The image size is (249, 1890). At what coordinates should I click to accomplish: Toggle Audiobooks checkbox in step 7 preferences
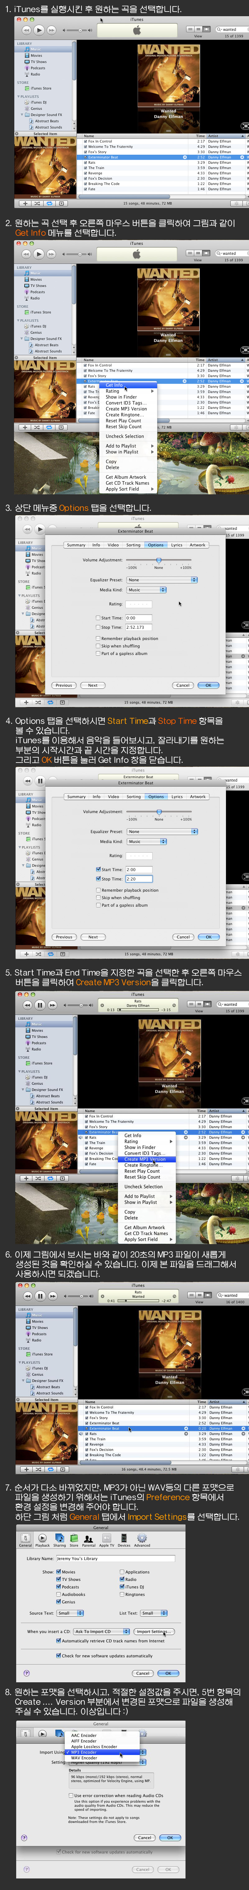pyautogui.click(x=59, y=1594)
